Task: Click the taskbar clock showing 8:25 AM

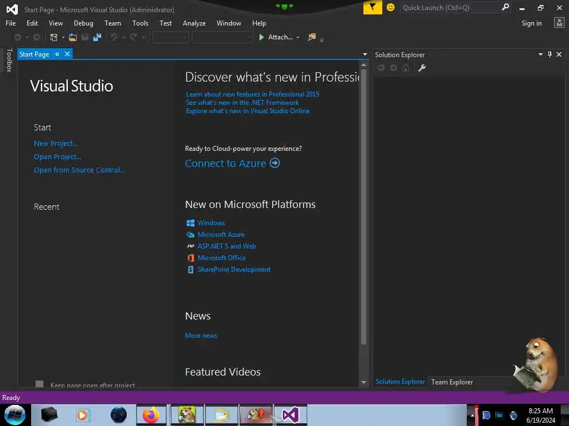Action: [541, 411]
